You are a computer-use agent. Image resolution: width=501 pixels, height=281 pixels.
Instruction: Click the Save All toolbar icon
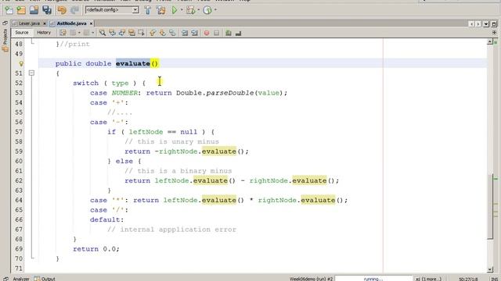click(x=47, y=10)
